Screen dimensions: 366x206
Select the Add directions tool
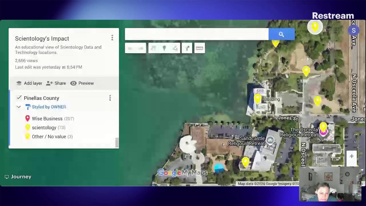[187, 48]
